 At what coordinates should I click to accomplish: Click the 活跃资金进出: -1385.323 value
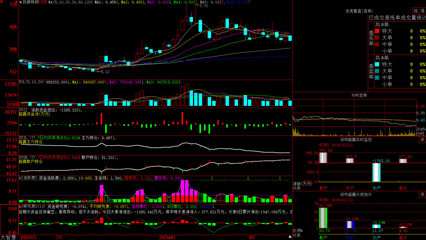pyautogui.click(x=55, y=110)
